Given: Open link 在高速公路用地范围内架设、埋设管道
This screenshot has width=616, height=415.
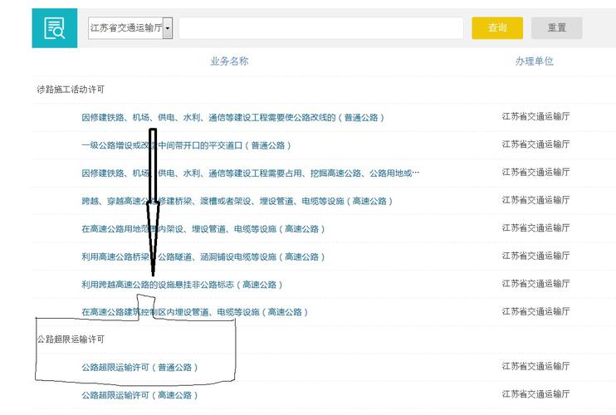Looking at the screenshot, I should click(203, 229).
